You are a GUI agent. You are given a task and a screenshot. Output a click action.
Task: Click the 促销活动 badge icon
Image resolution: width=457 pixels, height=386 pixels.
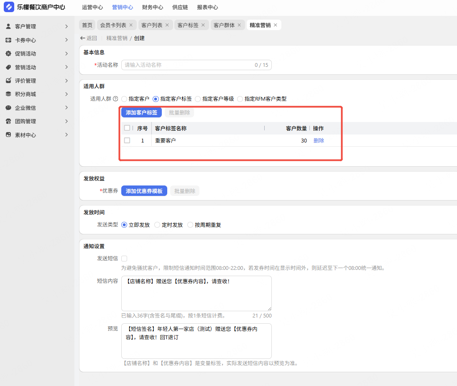tap(8, 53)
